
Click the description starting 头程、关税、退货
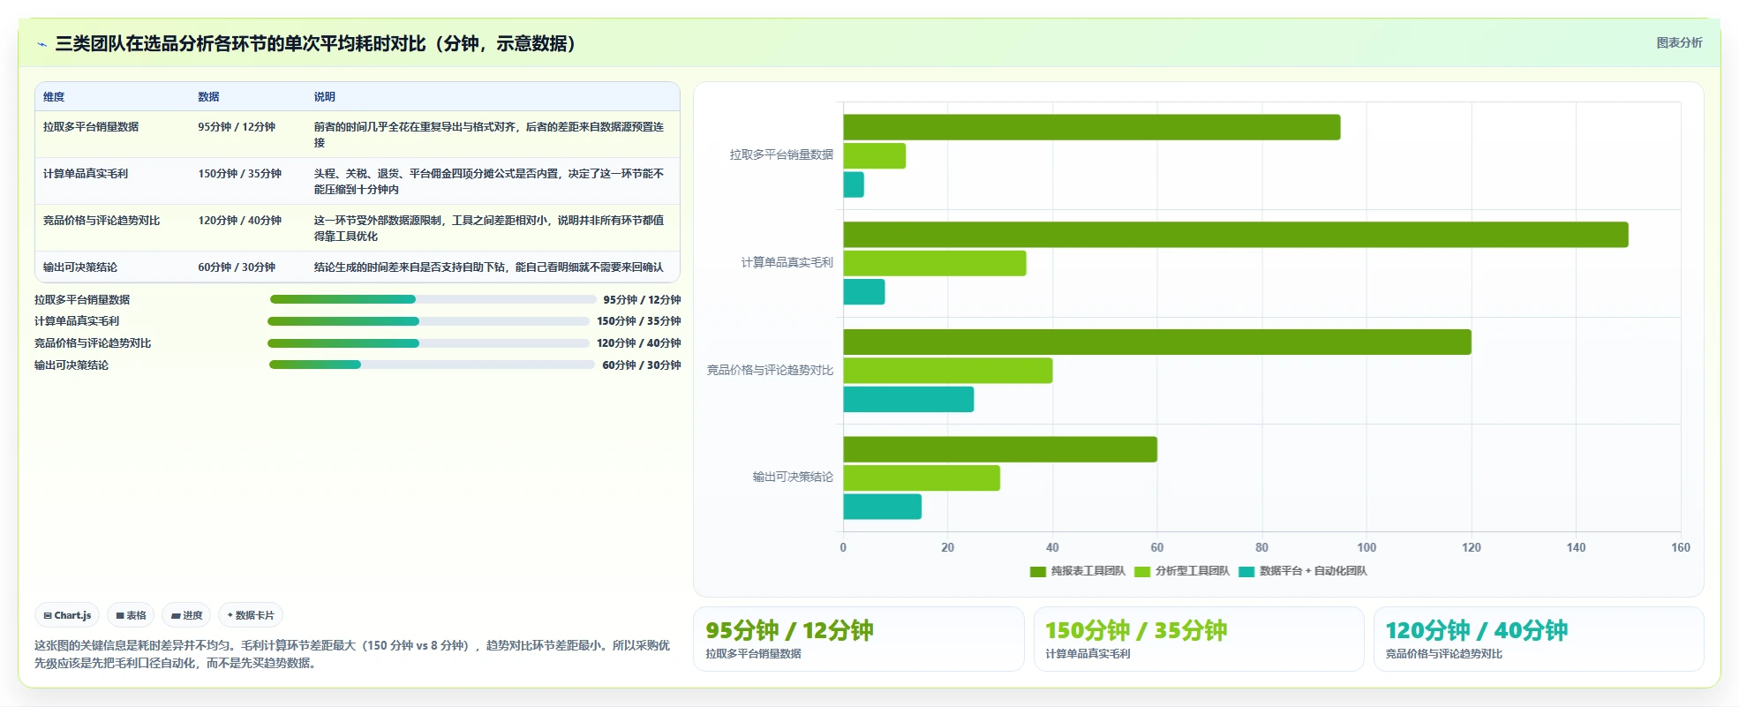[x=489, y=182]
